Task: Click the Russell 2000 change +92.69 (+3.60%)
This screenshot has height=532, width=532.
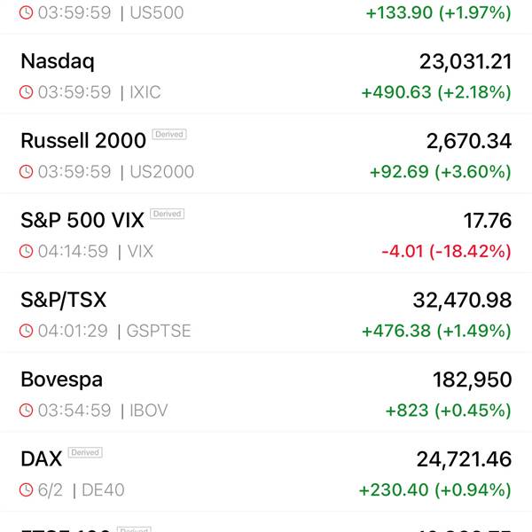Action: [x=436, y=172]
